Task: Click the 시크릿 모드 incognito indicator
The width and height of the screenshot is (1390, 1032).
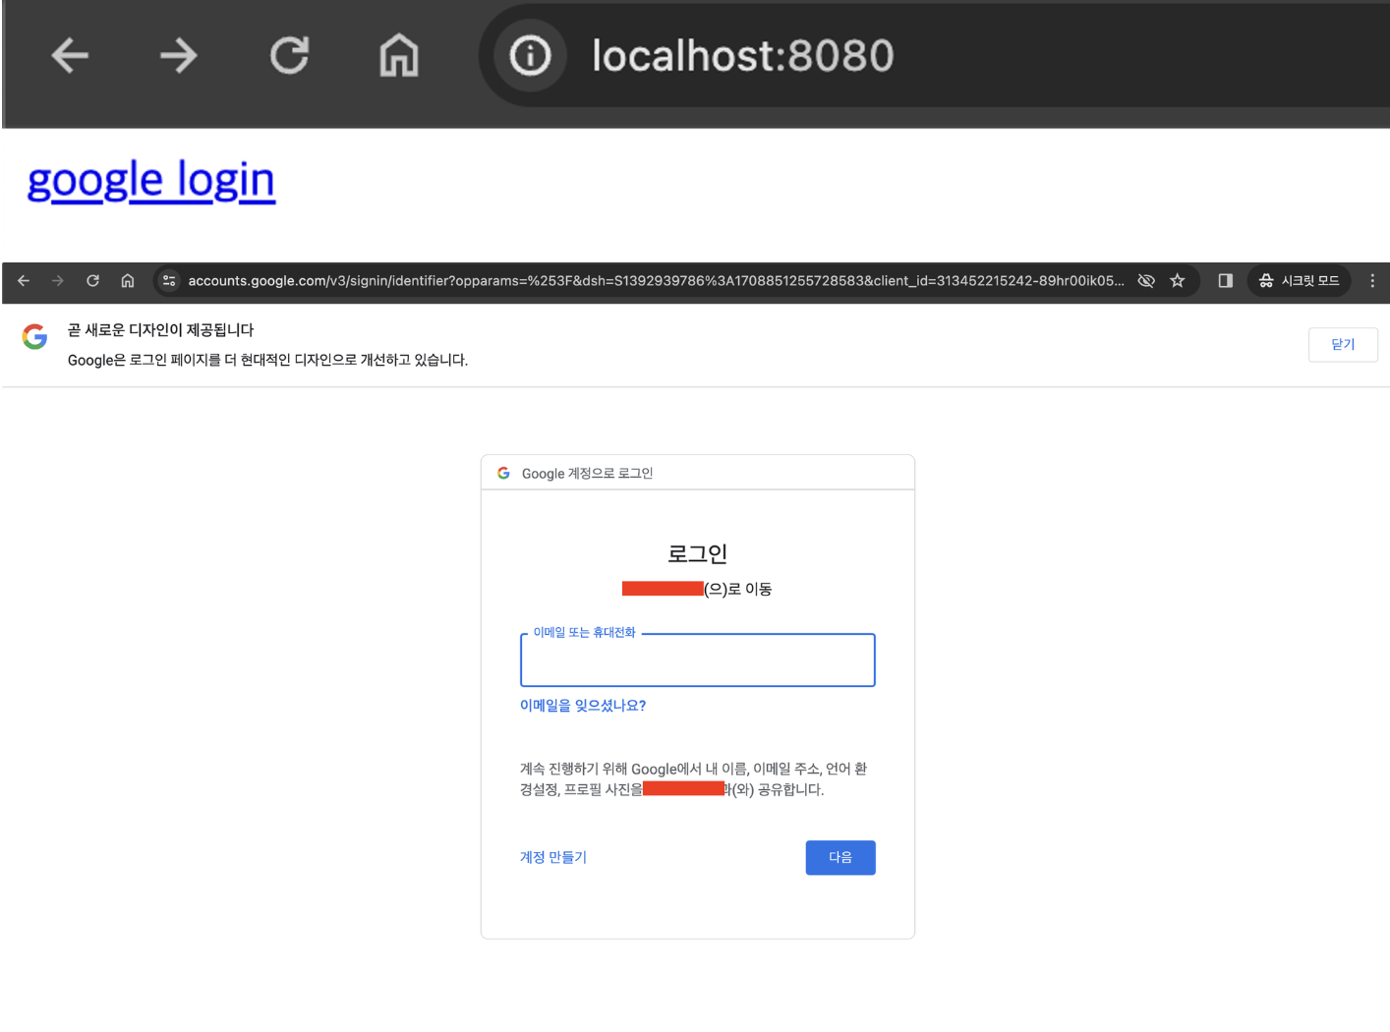Action: 1299,281
